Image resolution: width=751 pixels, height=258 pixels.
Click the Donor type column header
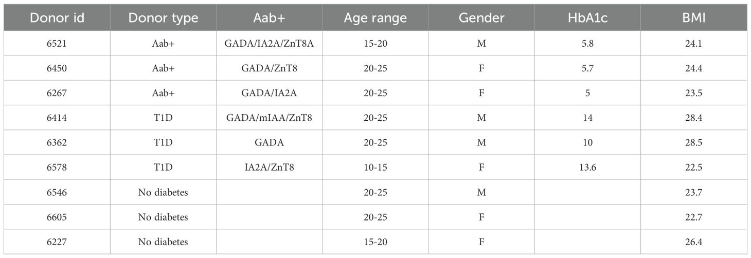[x=163, y=18]
